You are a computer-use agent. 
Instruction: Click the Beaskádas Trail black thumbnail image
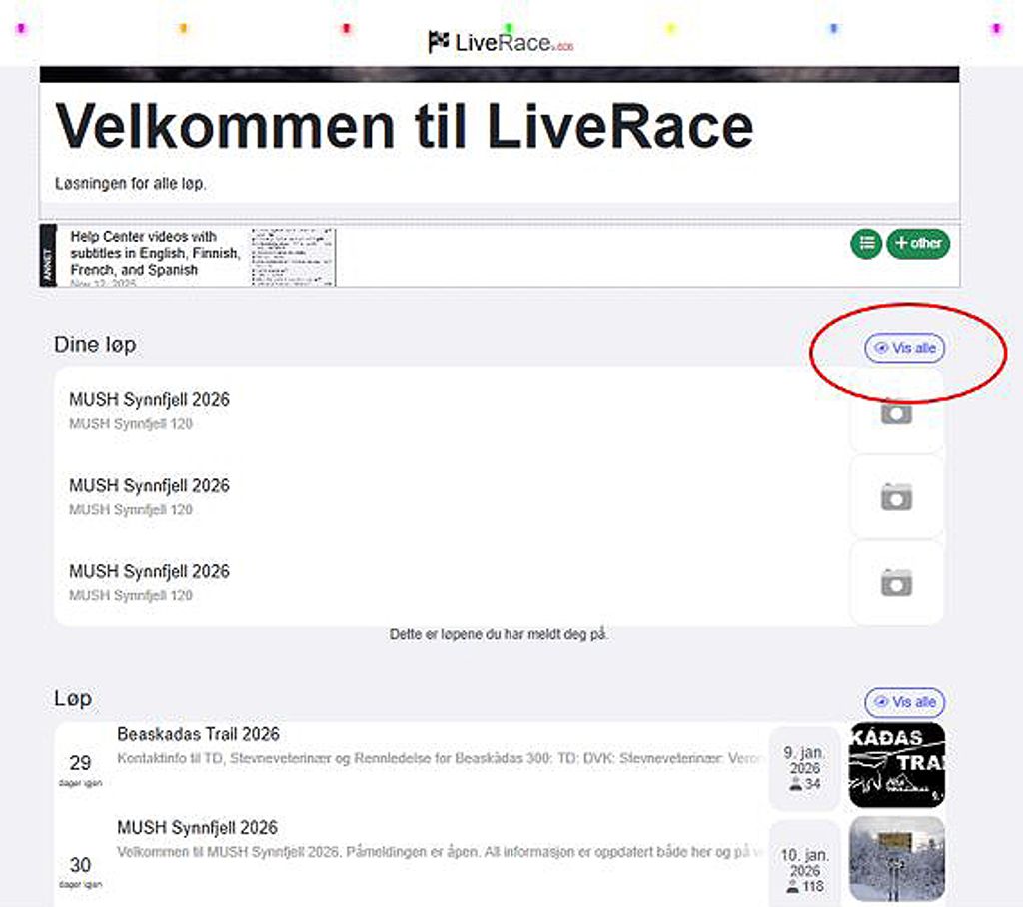[x=896, y=765]
